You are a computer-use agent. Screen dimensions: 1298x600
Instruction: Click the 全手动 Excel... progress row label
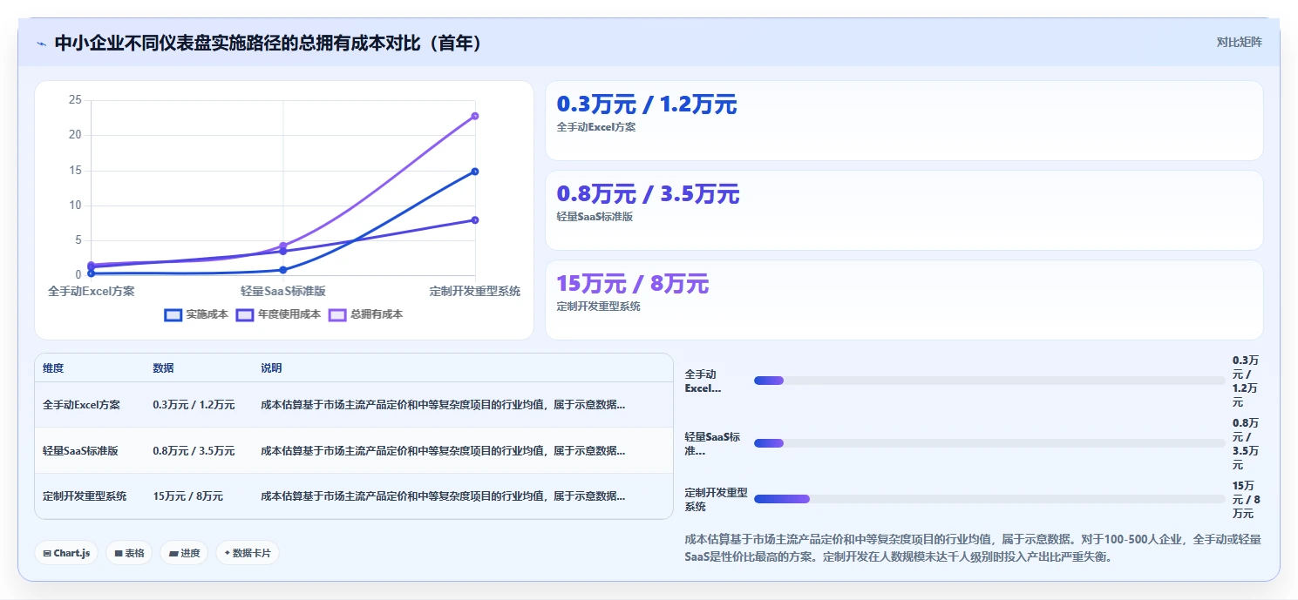point(703,381)
